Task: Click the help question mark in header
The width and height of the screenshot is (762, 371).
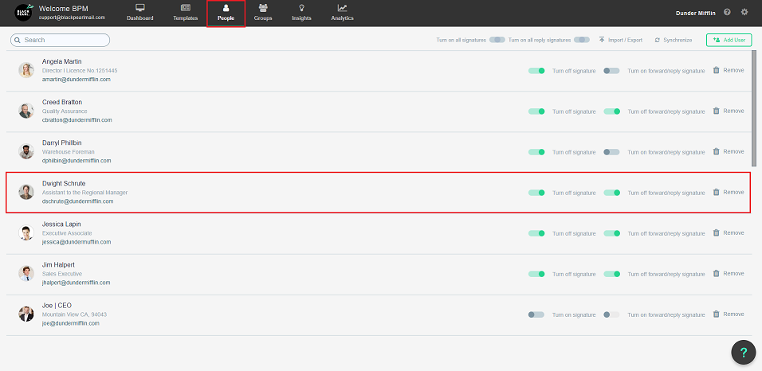Action: 727,12
